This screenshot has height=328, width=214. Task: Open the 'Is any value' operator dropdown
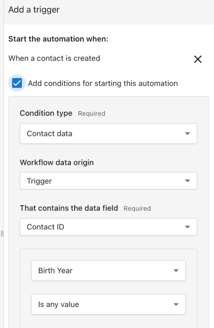(x=108, y=304)
